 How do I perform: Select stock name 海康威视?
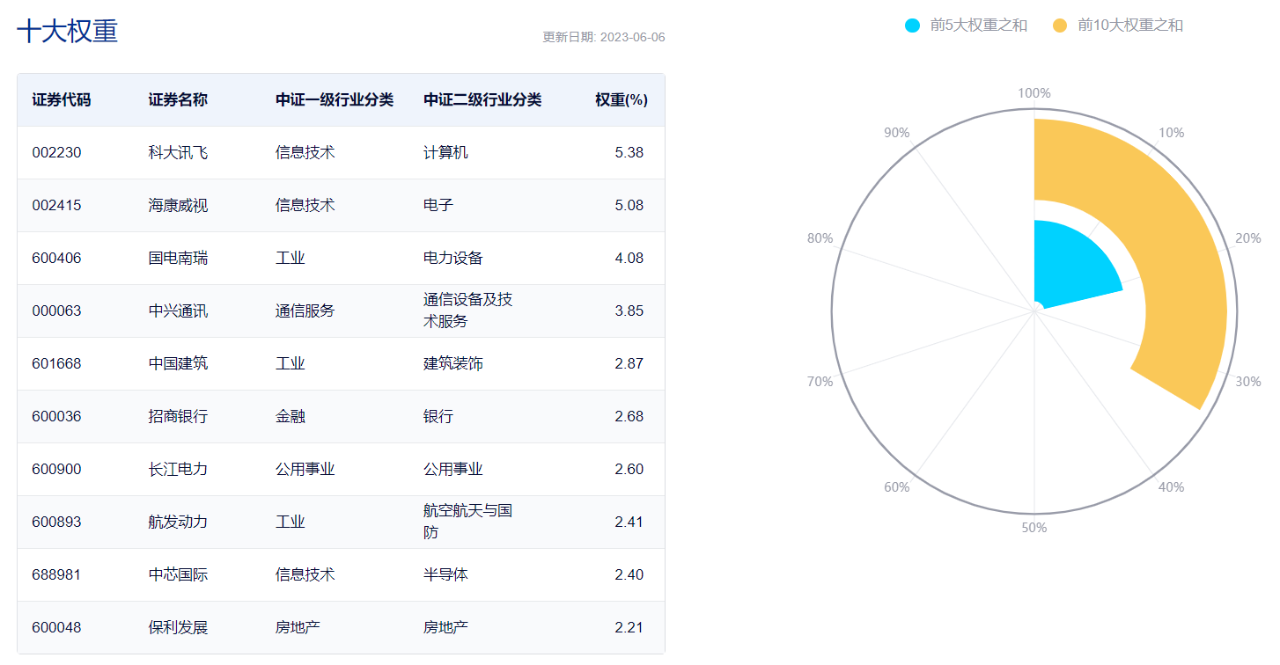click(178, 206)
